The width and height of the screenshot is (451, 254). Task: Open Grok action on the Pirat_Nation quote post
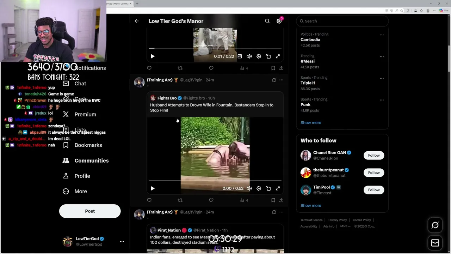(x=274, y=212)
